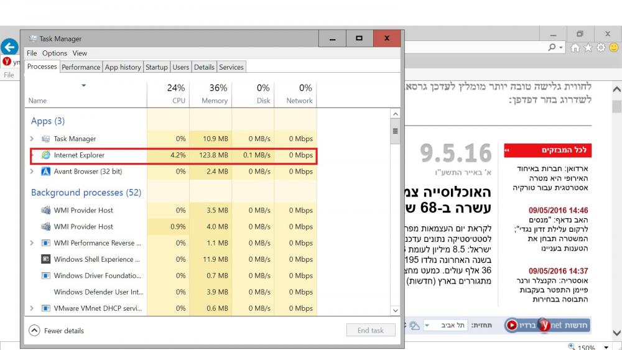
Task: Select the Windows Defender User Int... row
Action: pyautogui.click(x=170, y=292)
